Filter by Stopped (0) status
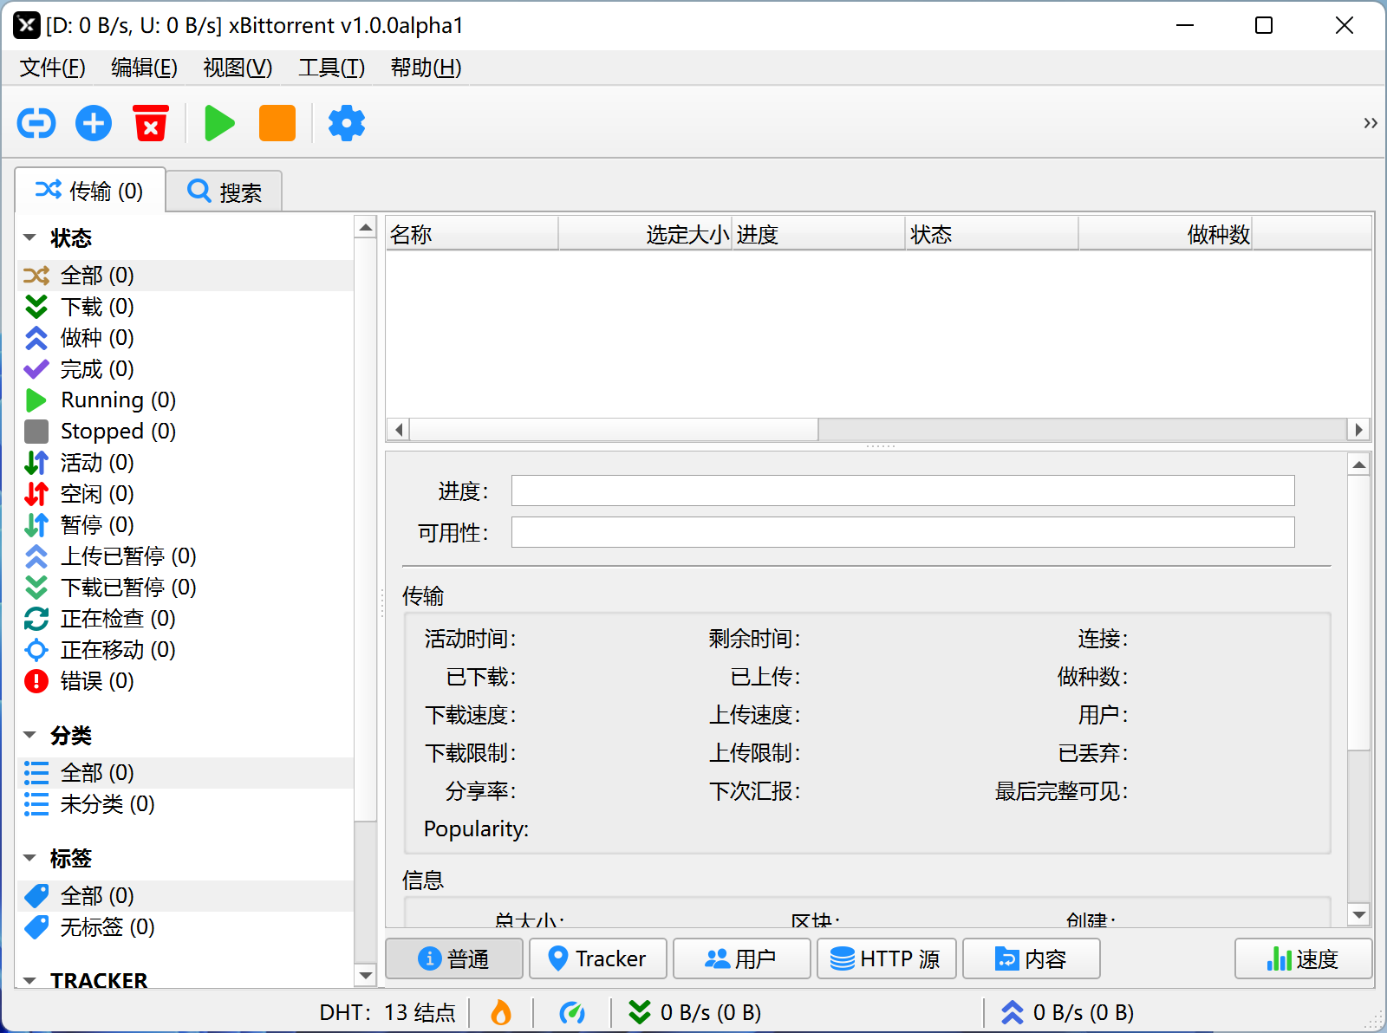 pyautogui.click(x=185, y=432)
